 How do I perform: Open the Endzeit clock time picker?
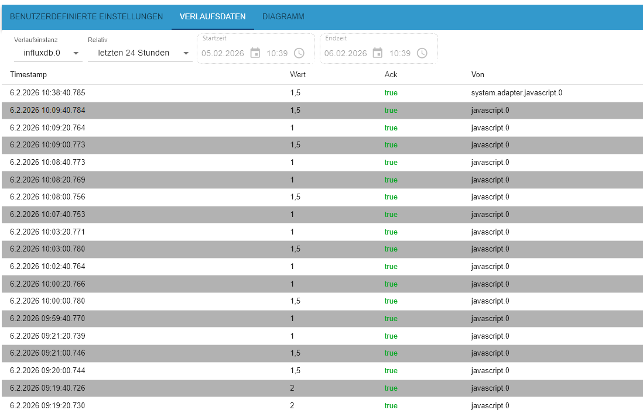tap(422, 53)
